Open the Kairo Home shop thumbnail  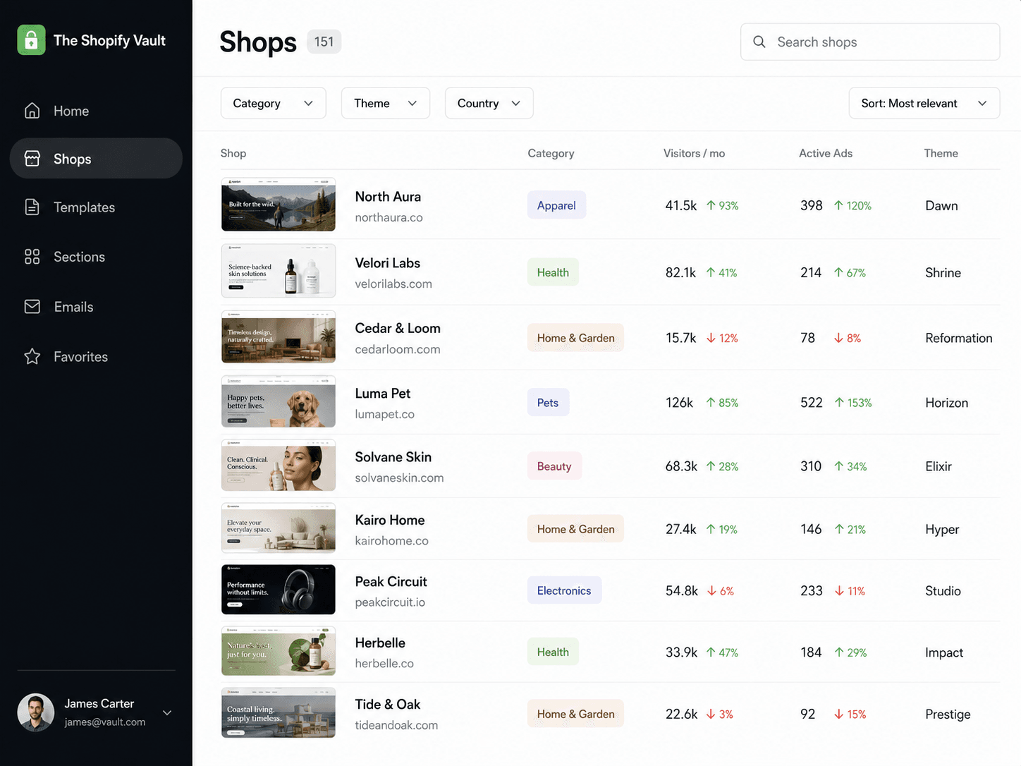pyautogui.click(x=279, y=528)
